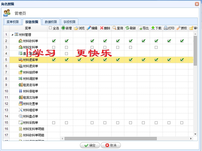The height and width of the screenshot is (151, 202).
Task: Click the horizontal scrollbar thumb
Action: click(111, 138)
